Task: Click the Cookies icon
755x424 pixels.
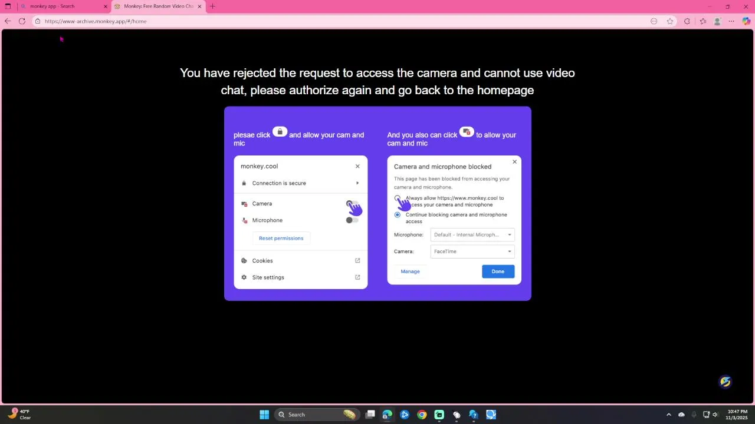Action: coord(244,261)
